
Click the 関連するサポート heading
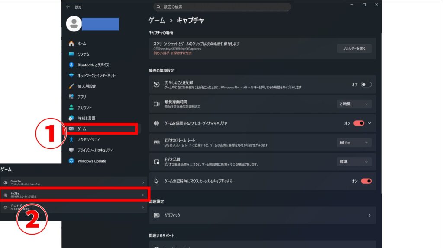click(161, 235)
